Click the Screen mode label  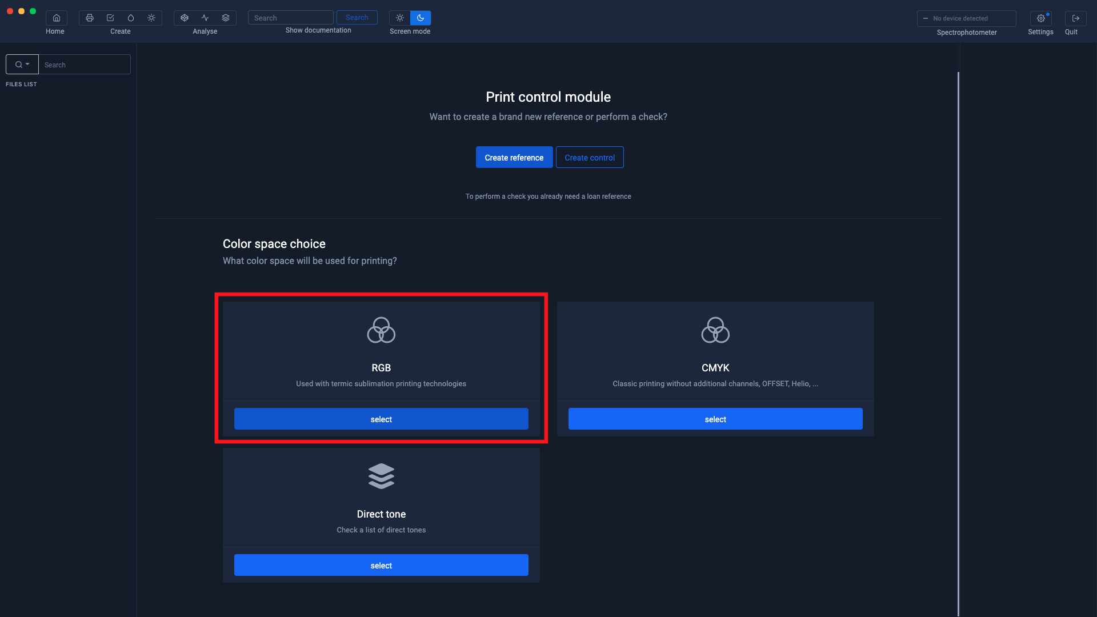410,31
